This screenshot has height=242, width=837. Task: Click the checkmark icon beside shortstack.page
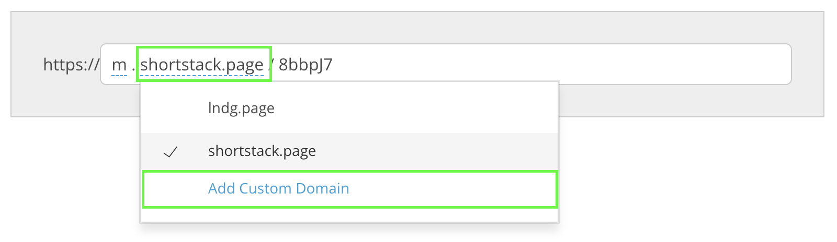(x=171, y=152)
